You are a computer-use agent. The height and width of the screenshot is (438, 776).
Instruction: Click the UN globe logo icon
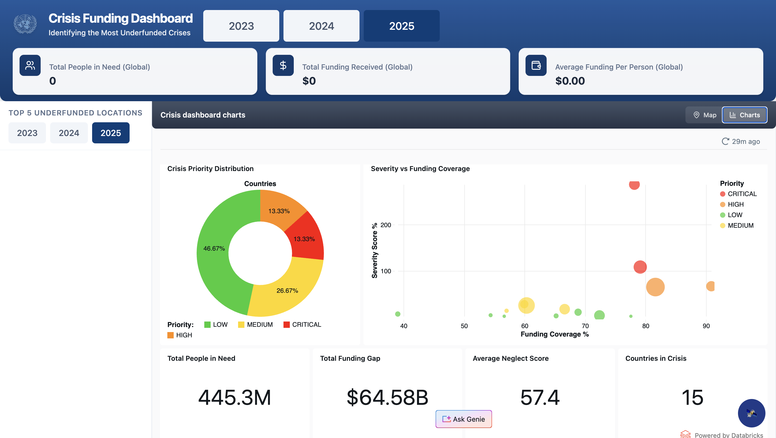point(25,24)
